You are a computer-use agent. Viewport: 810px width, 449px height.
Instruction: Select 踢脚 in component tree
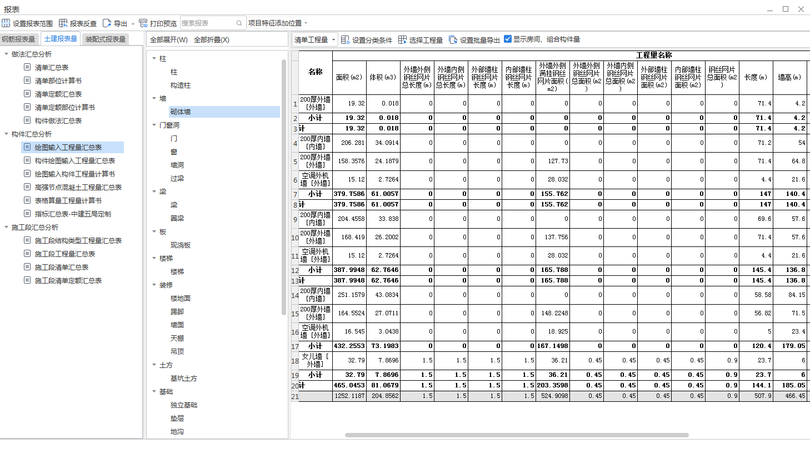177,311
